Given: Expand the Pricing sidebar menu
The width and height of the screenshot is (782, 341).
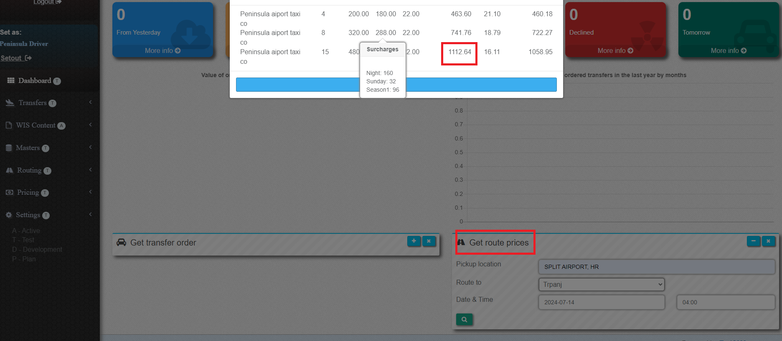Looking at the screenshot, I should click(28, 193).
